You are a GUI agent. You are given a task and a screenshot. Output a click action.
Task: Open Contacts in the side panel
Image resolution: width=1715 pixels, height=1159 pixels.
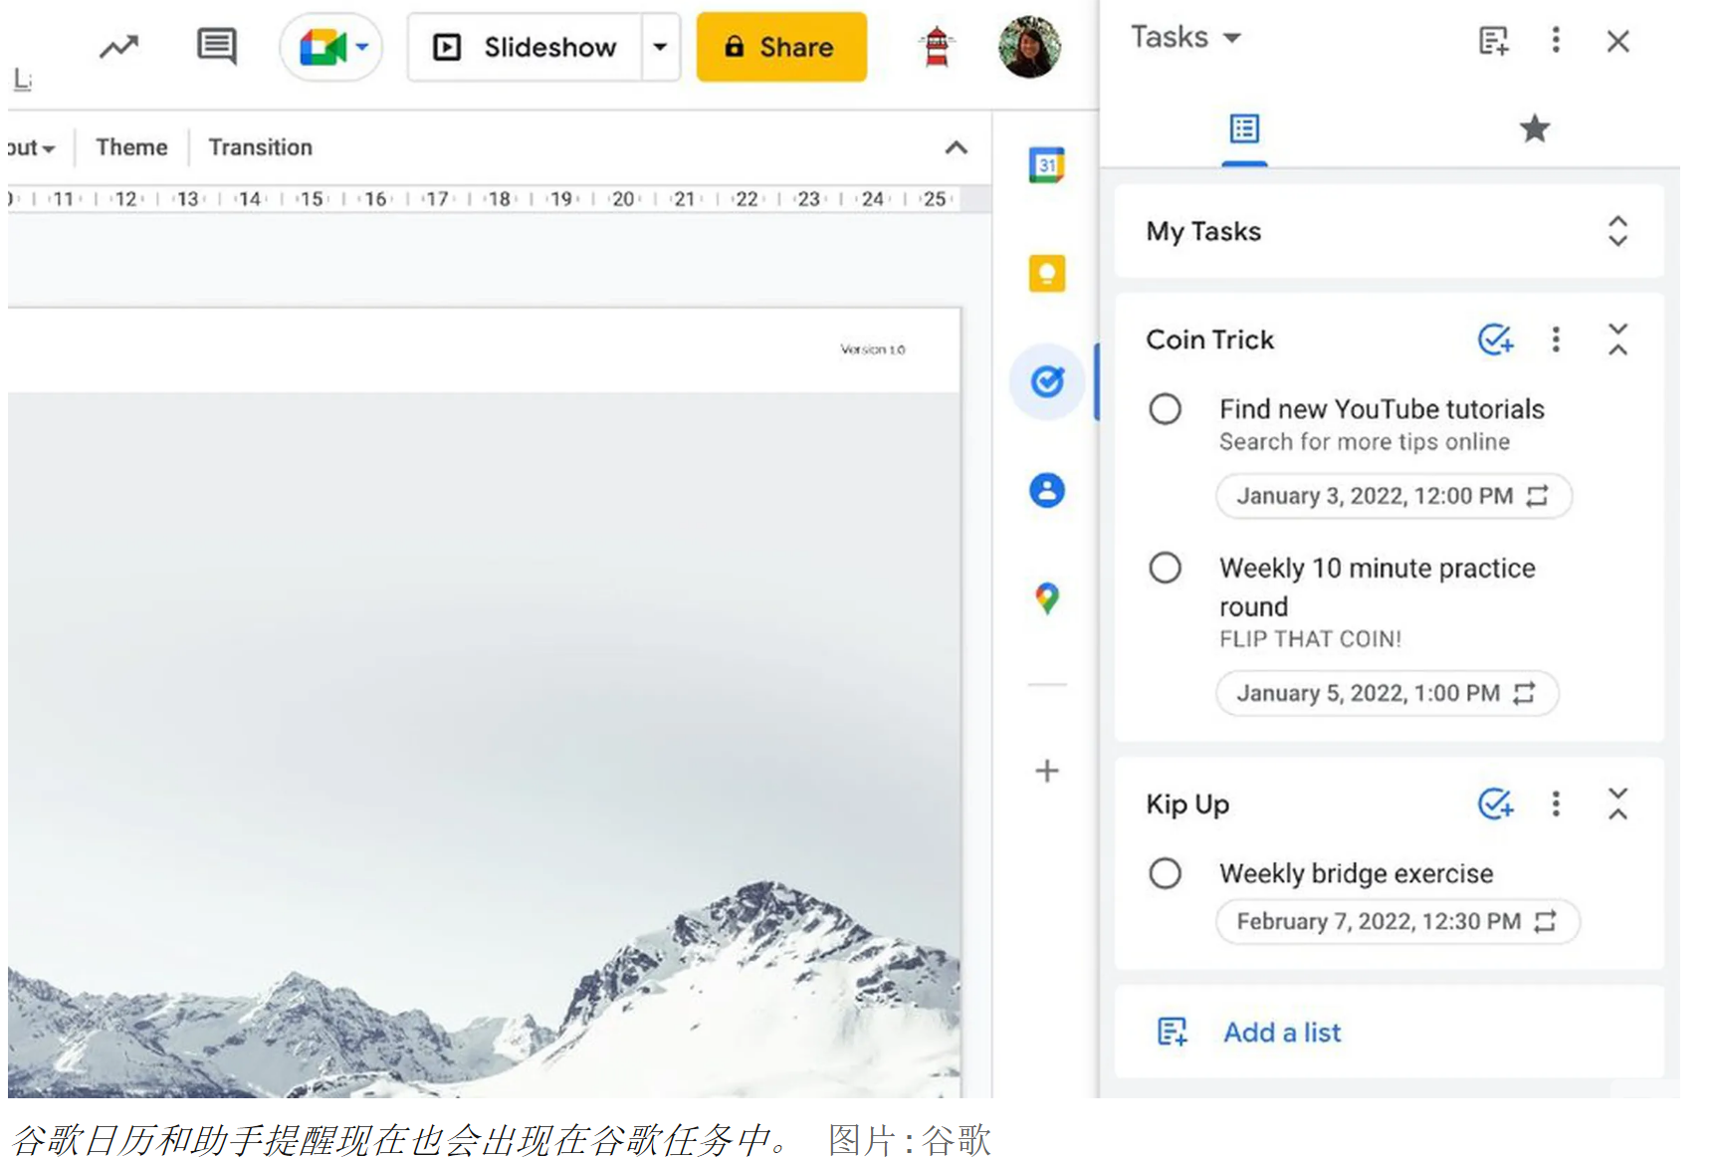point(1046,490)
